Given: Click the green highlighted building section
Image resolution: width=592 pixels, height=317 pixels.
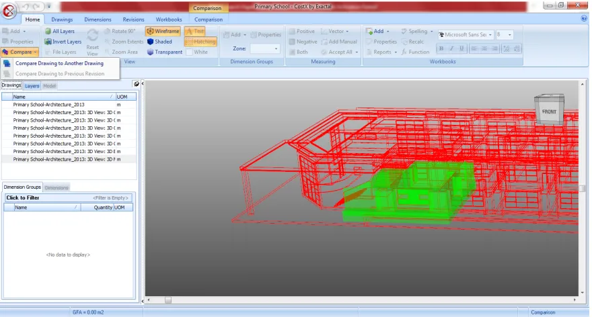Looking at the screenshot, I should [410, 192].
